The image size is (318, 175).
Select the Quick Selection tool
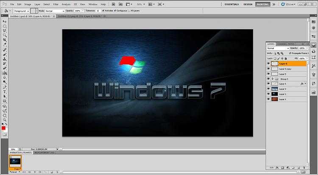click(x=5, y=35)
